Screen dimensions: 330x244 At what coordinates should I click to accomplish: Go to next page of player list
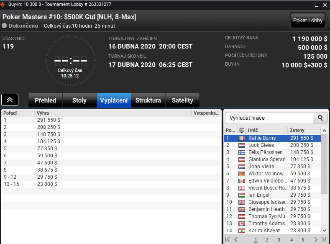click(x=315, y=239)
